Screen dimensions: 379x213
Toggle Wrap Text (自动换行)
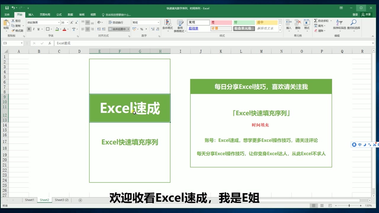[116, 22]
